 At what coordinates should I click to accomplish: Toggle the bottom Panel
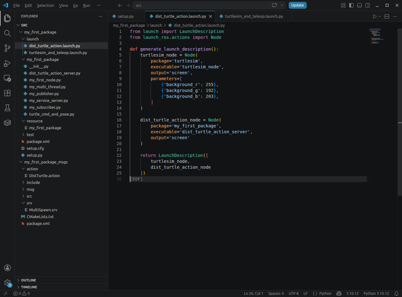click(359, 5)
